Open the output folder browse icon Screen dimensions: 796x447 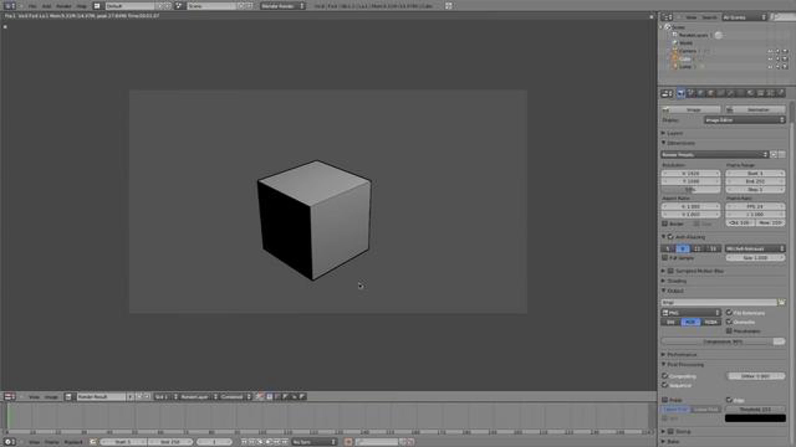pyautogui.click(x=782, y=302)
